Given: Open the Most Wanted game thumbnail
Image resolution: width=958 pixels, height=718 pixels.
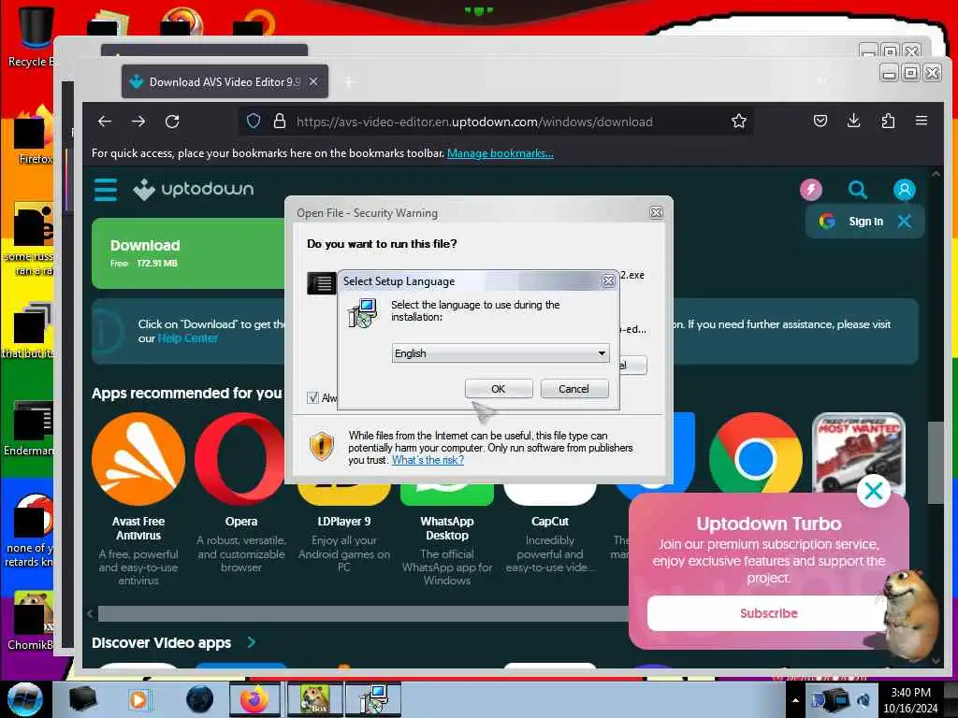Looking at the screenshot, I should [859, 452].
